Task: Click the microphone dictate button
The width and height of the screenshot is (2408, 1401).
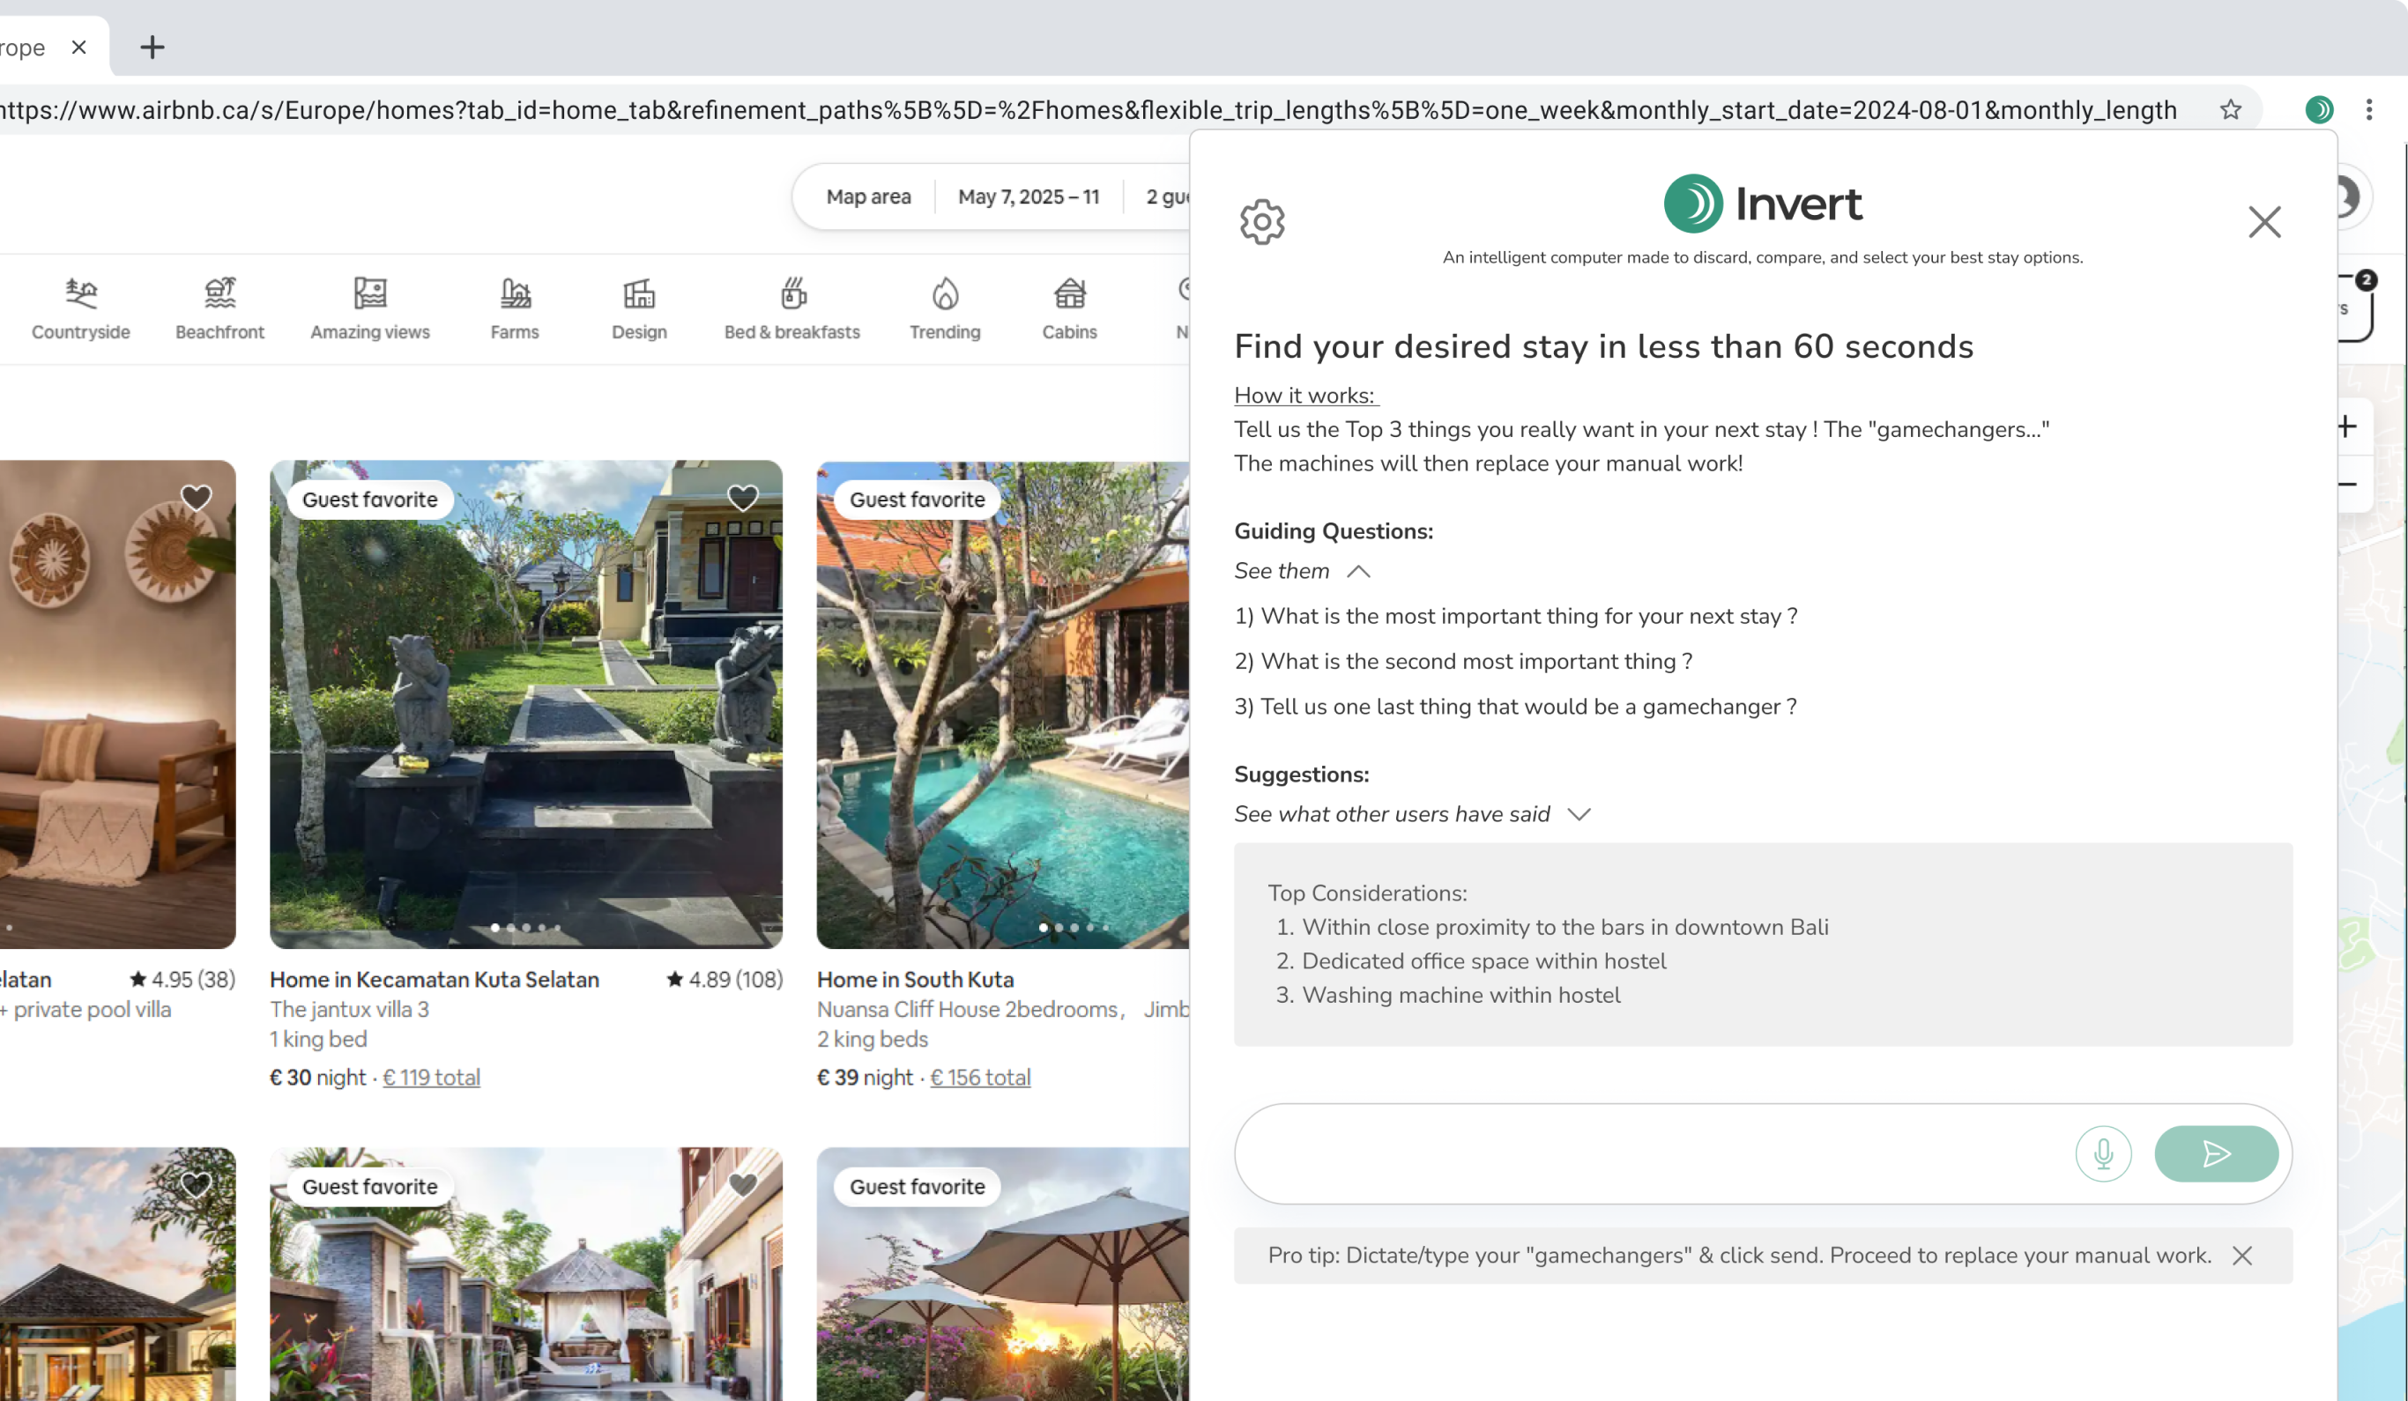Action: coord(2103,1153)
